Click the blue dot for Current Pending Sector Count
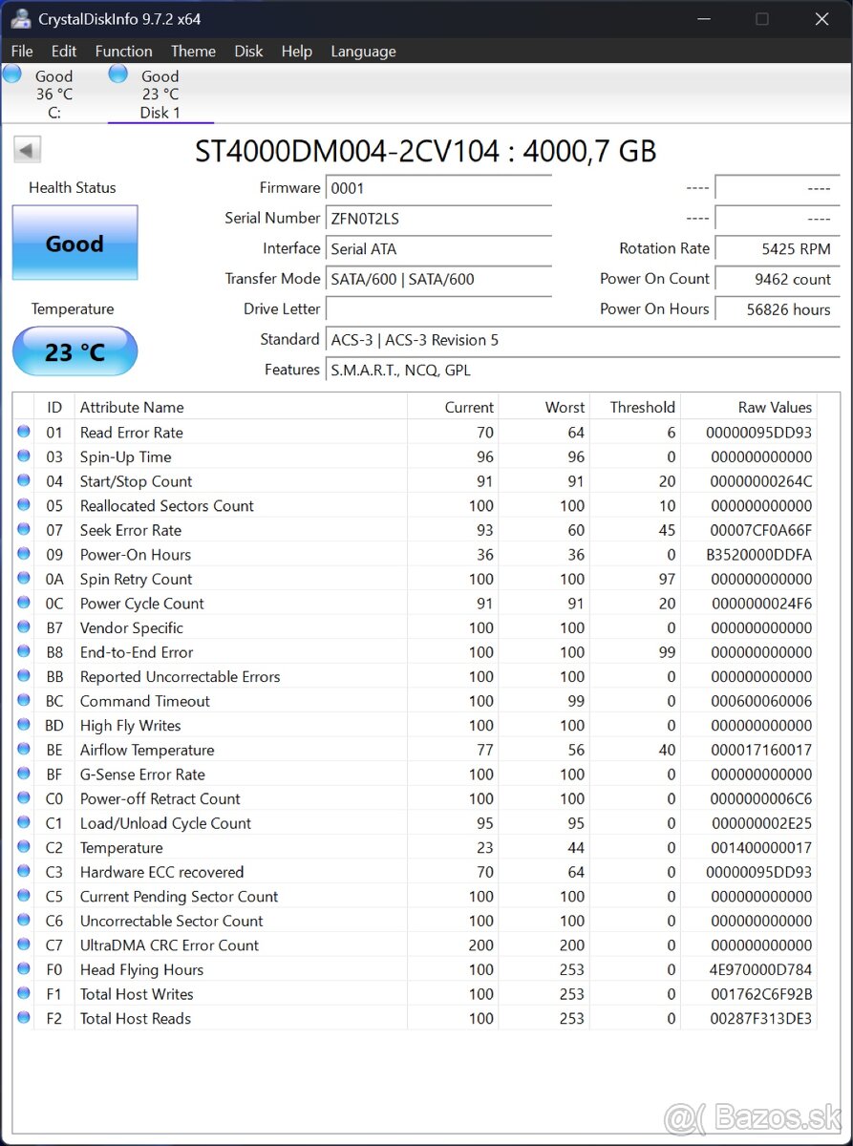Image resolution: width=853 pixels, height=1146 pixels. click(23, 896)
